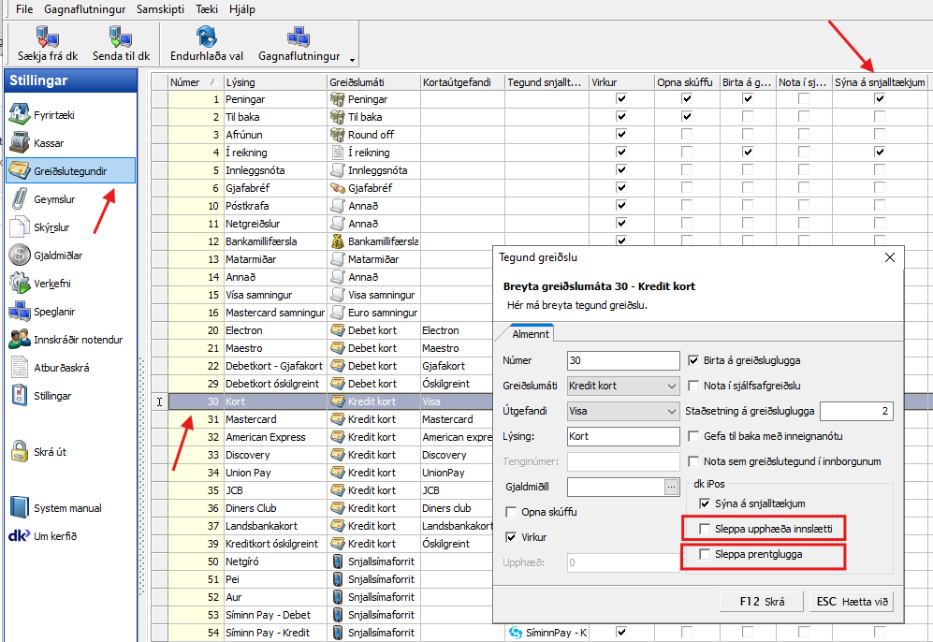Click the Senda til dk toolbar icon
Viewport: 933px width, 642px height.
(120, 36)
